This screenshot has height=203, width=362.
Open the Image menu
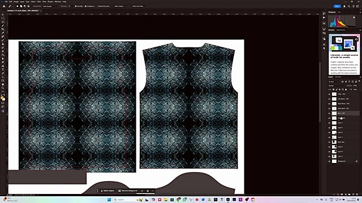16,2
